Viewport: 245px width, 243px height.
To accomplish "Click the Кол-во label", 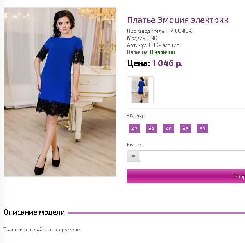I will coord(134,145).
